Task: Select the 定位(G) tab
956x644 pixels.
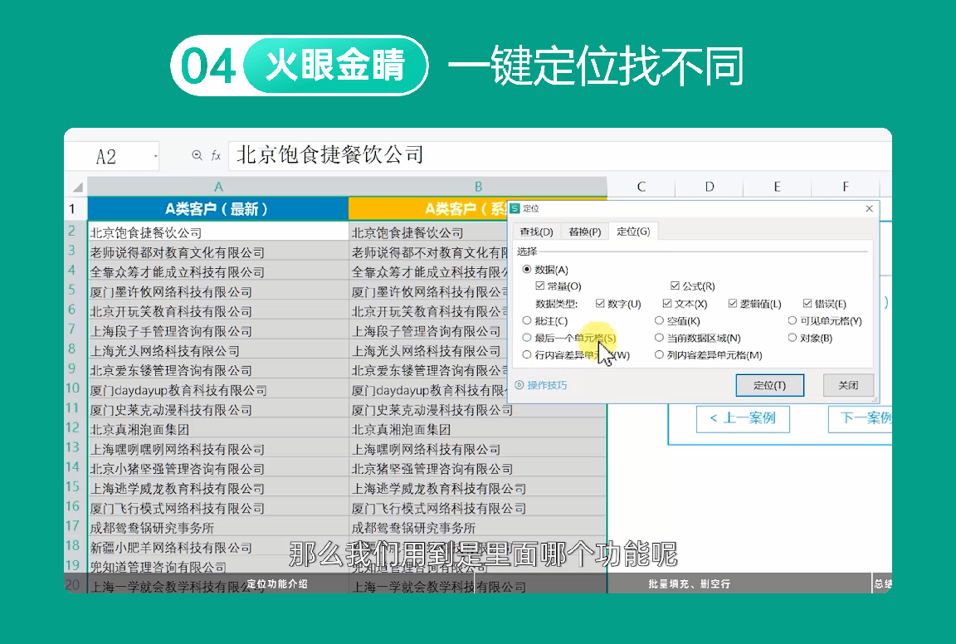Action: [x=633, y=232]
